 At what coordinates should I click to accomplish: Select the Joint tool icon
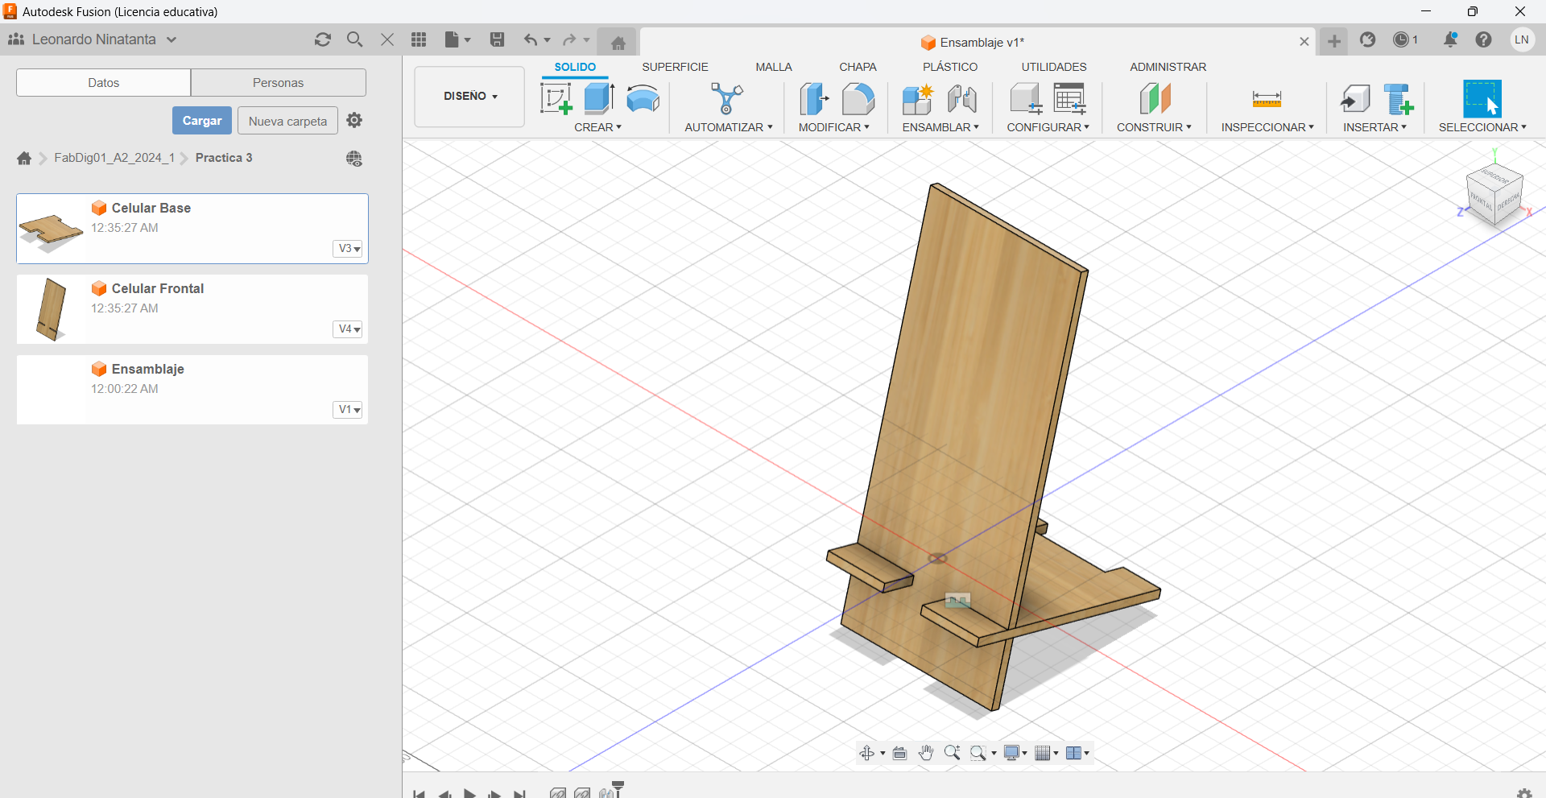tap(961, 99)
